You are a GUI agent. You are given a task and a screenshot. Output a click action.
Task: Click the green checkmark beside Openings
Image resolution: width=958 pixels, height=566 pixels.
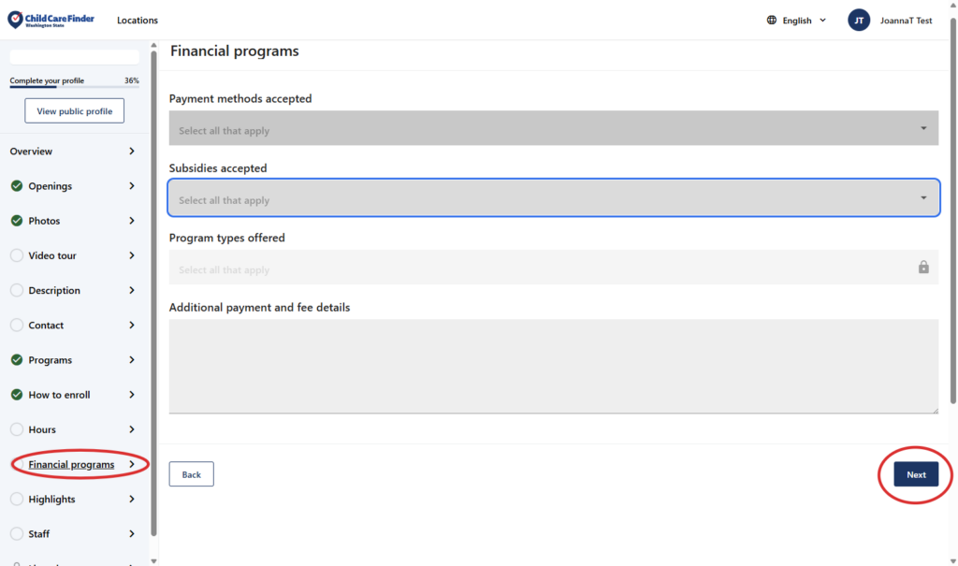(x=17, y=186)
